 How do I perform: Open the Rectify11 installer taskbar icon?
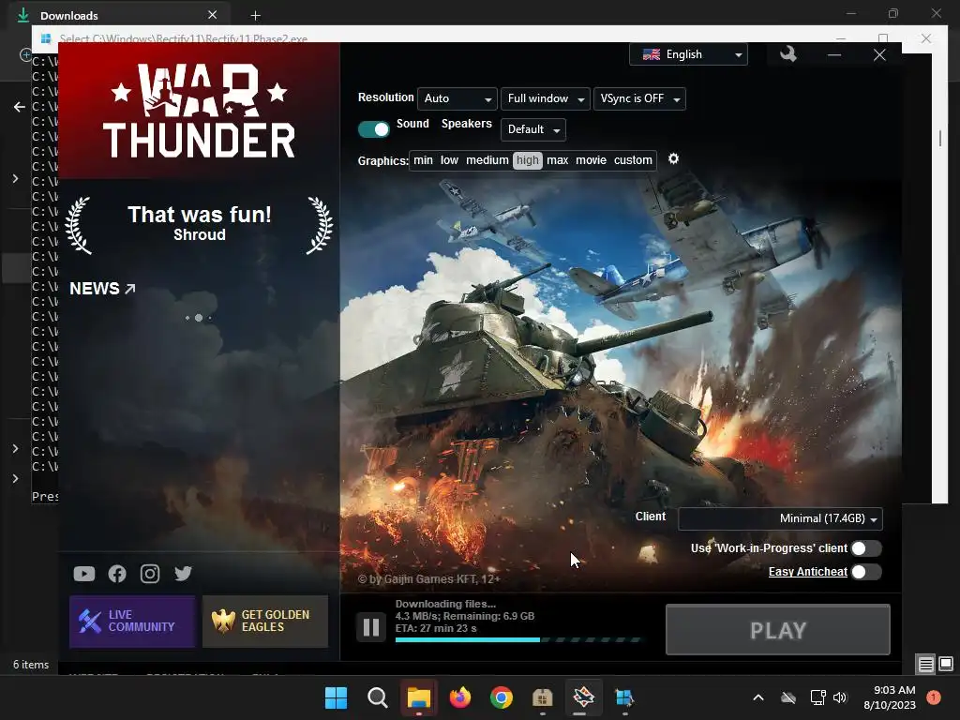tap(624, 697)
